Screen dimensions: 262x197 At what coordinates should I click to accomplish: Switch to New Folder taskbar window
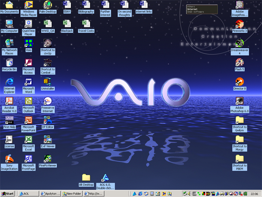[72, 193]
